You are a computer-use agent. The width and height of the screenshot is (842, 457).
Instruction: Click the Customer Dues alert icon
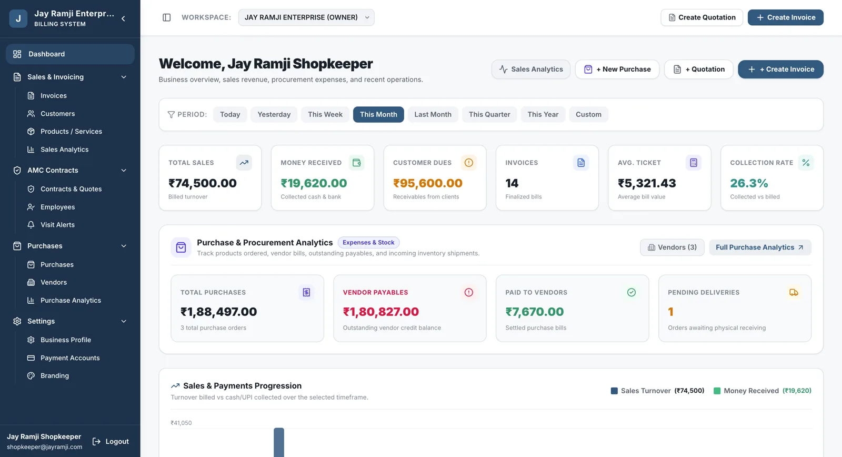[x=469, y=163]
